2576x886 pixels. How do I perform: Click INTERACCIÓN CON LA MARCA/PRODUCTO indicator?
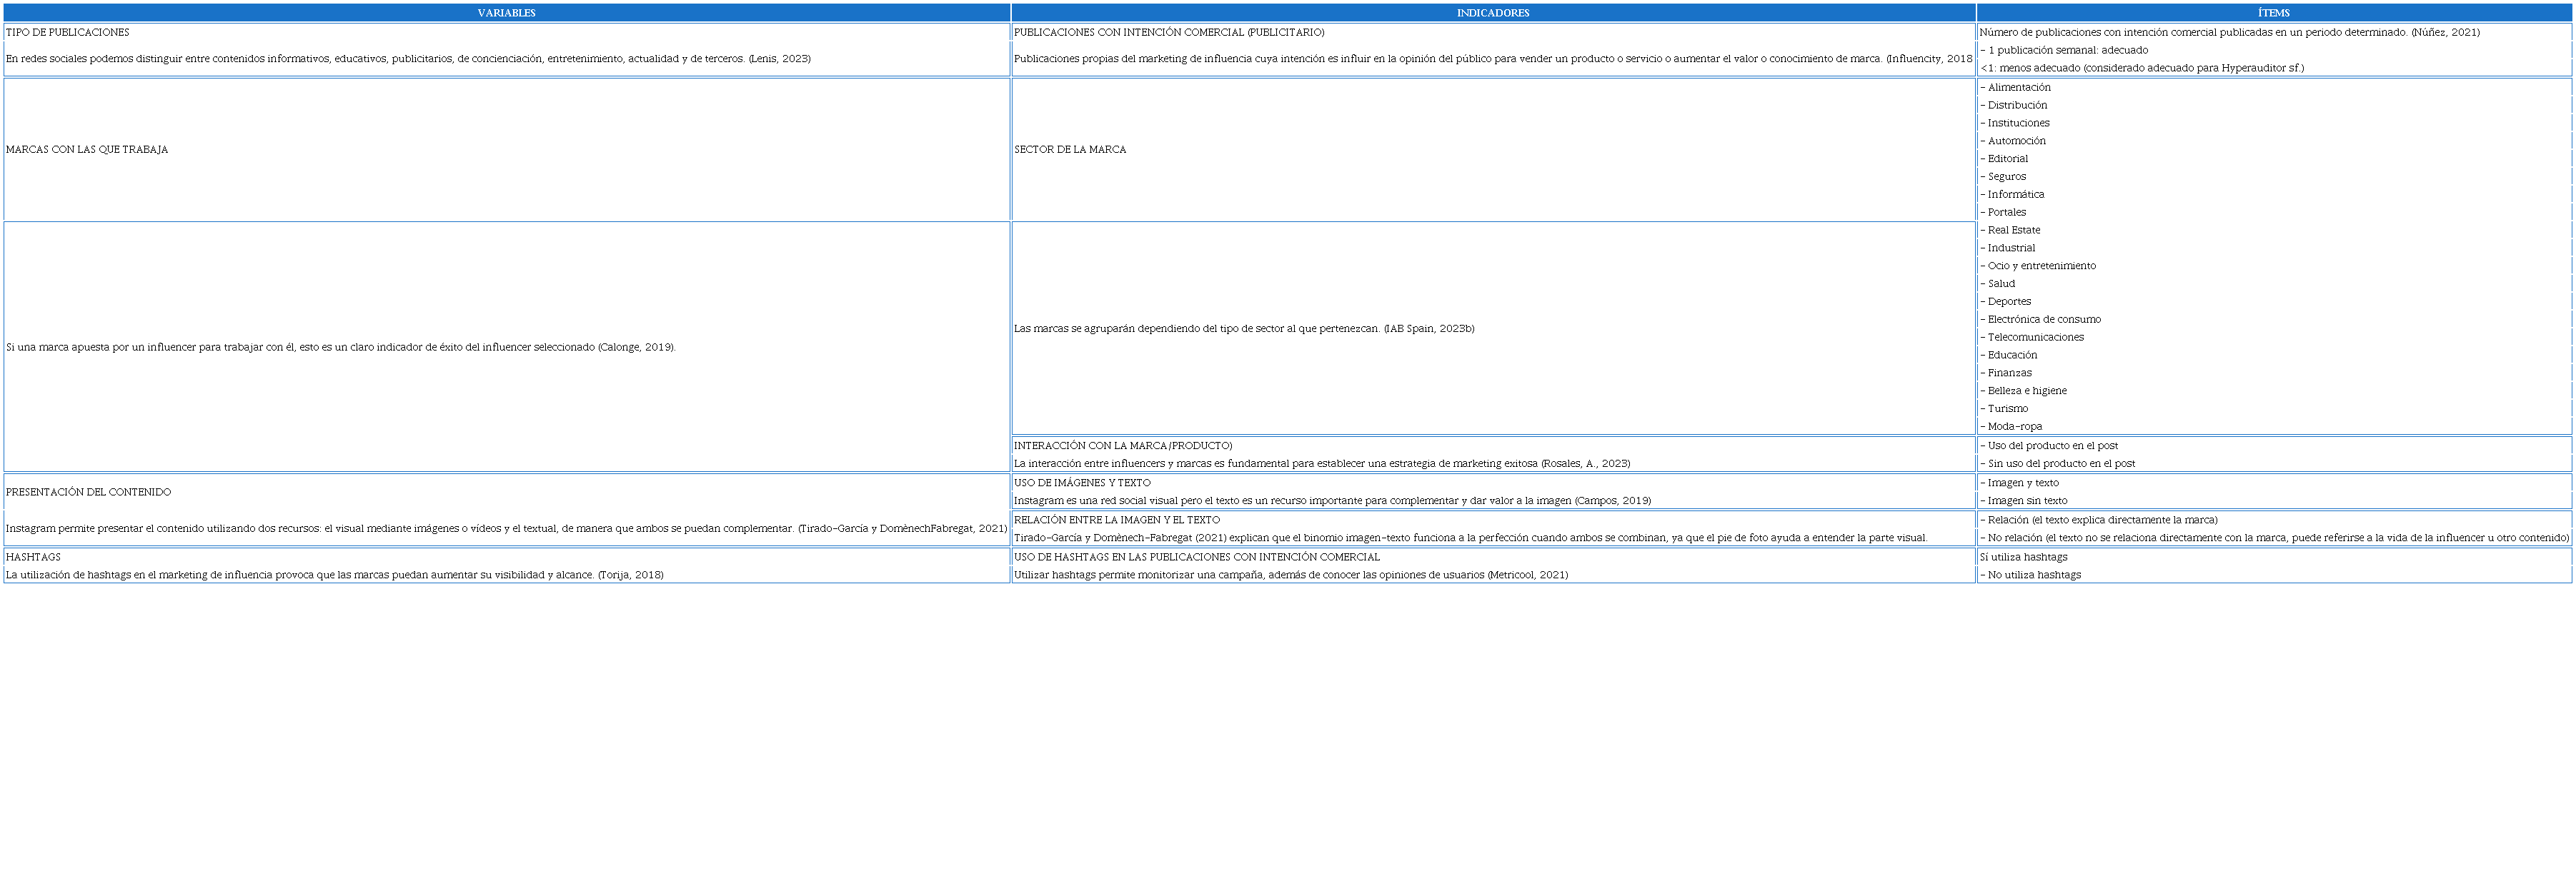click(x=1123, y=445)
